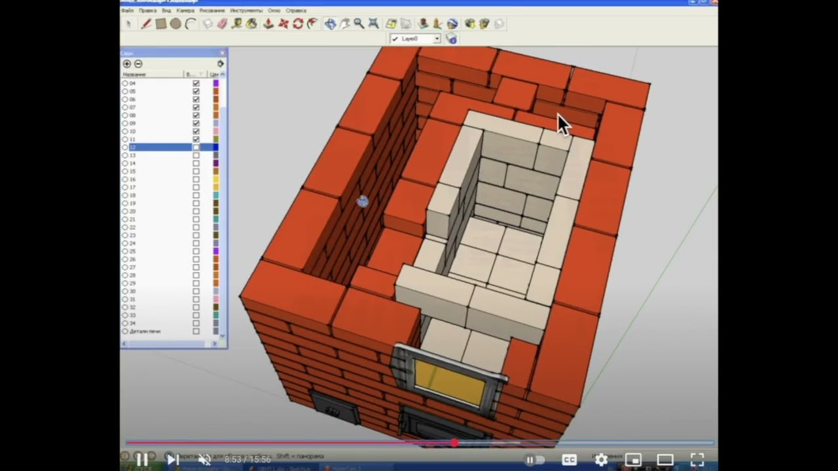Open layers panel details arrow menu

(x=221, y=63)
